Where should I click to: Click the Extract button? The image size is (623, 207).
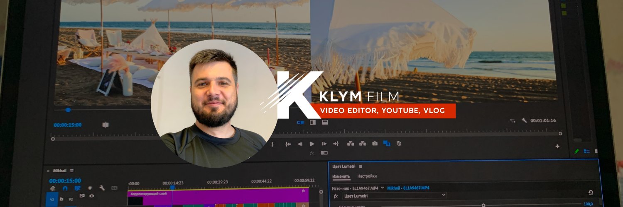363,143
